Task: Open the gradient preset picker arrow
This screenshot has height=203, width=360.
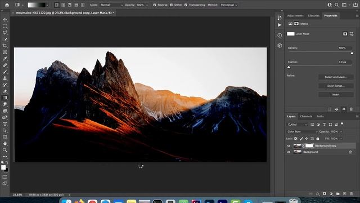Action: tap(47, 5)
